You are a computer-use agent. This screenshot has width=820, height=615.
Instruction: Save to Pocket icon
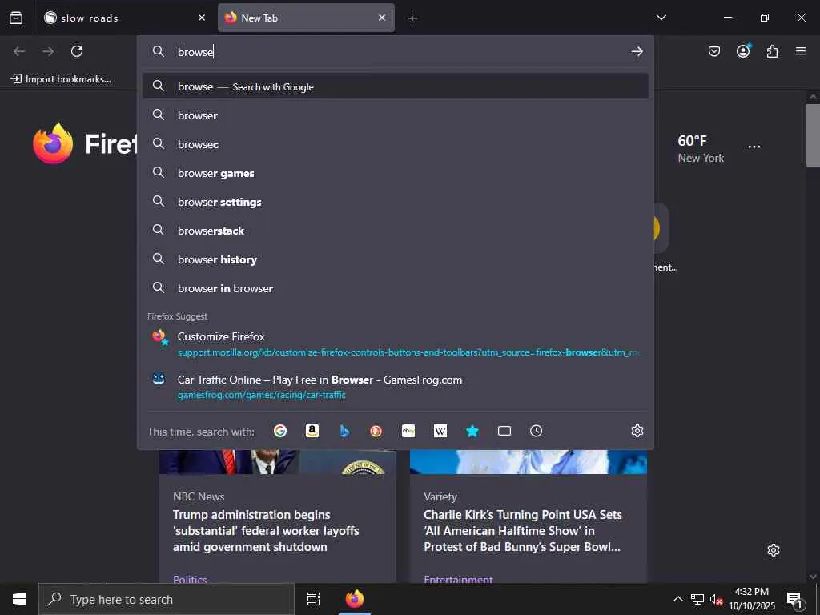pyautogui.click(x=713, y=51)
